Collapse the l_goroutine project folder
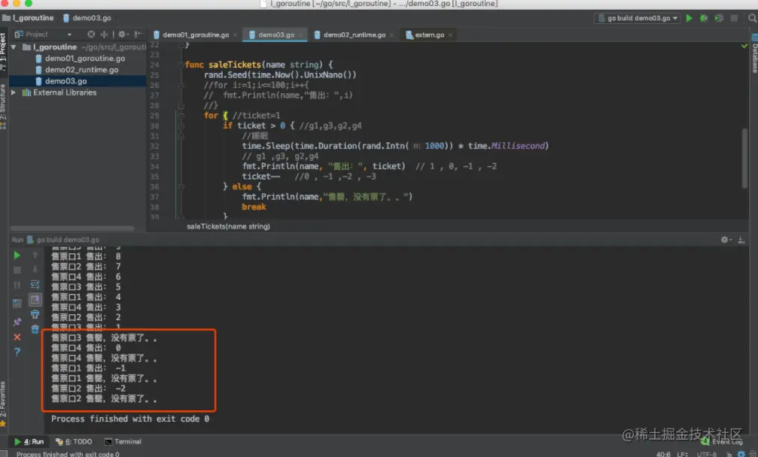Image resolution: width=758 pixels, height=457 pixels. pos(14,47)
